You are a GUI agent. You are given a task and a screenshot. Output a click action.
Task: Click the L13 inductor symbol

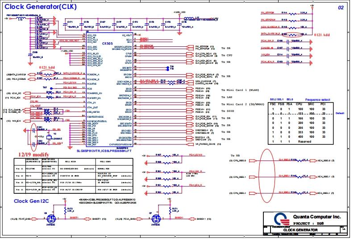[x=20, y=19]
